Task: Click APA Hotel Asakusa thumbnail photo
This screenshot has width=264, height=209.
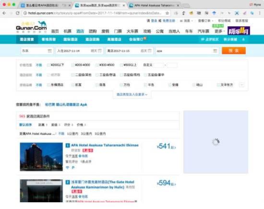Action: pyautogui.click(x=41, y=157)
